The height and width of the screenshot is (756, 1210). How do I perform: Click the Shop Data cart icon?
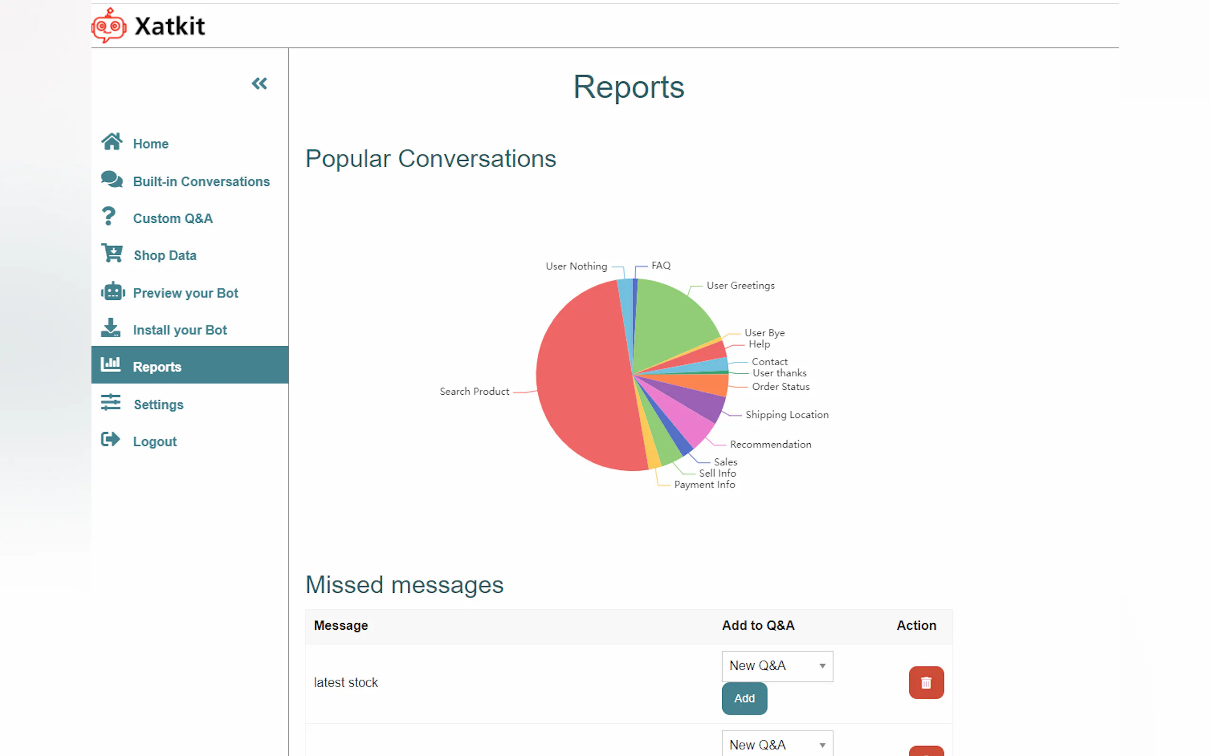point(111,253)
